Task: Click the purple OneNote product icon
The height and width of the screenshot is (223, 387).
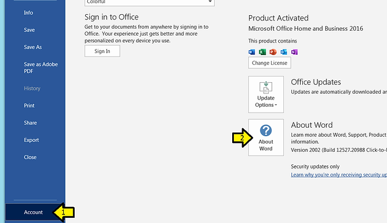Action: pos(294,52)
